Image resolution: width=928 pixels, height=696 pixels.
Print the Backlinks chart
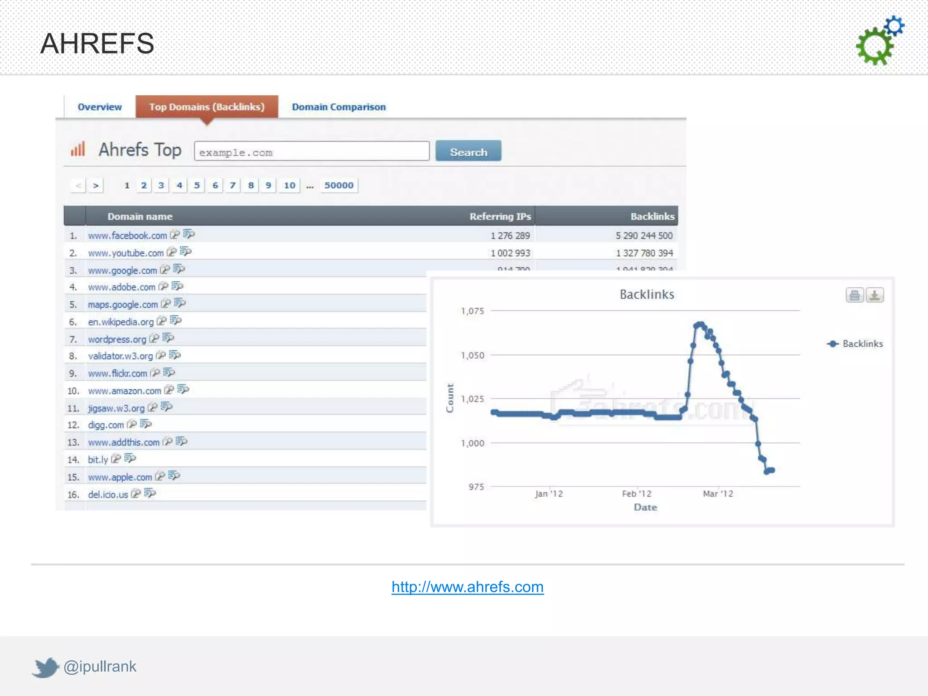coord(855,295)
